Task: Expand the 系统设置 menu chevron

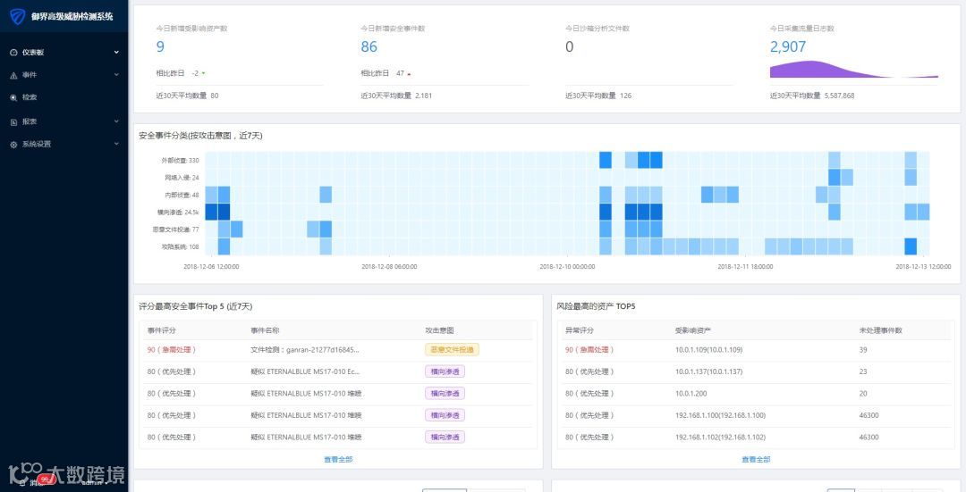Action: coord(116,144)
